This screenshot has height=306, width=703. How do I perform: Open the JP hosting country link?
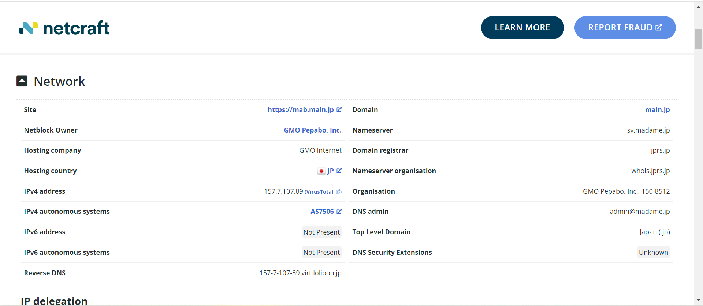[331, 171]
